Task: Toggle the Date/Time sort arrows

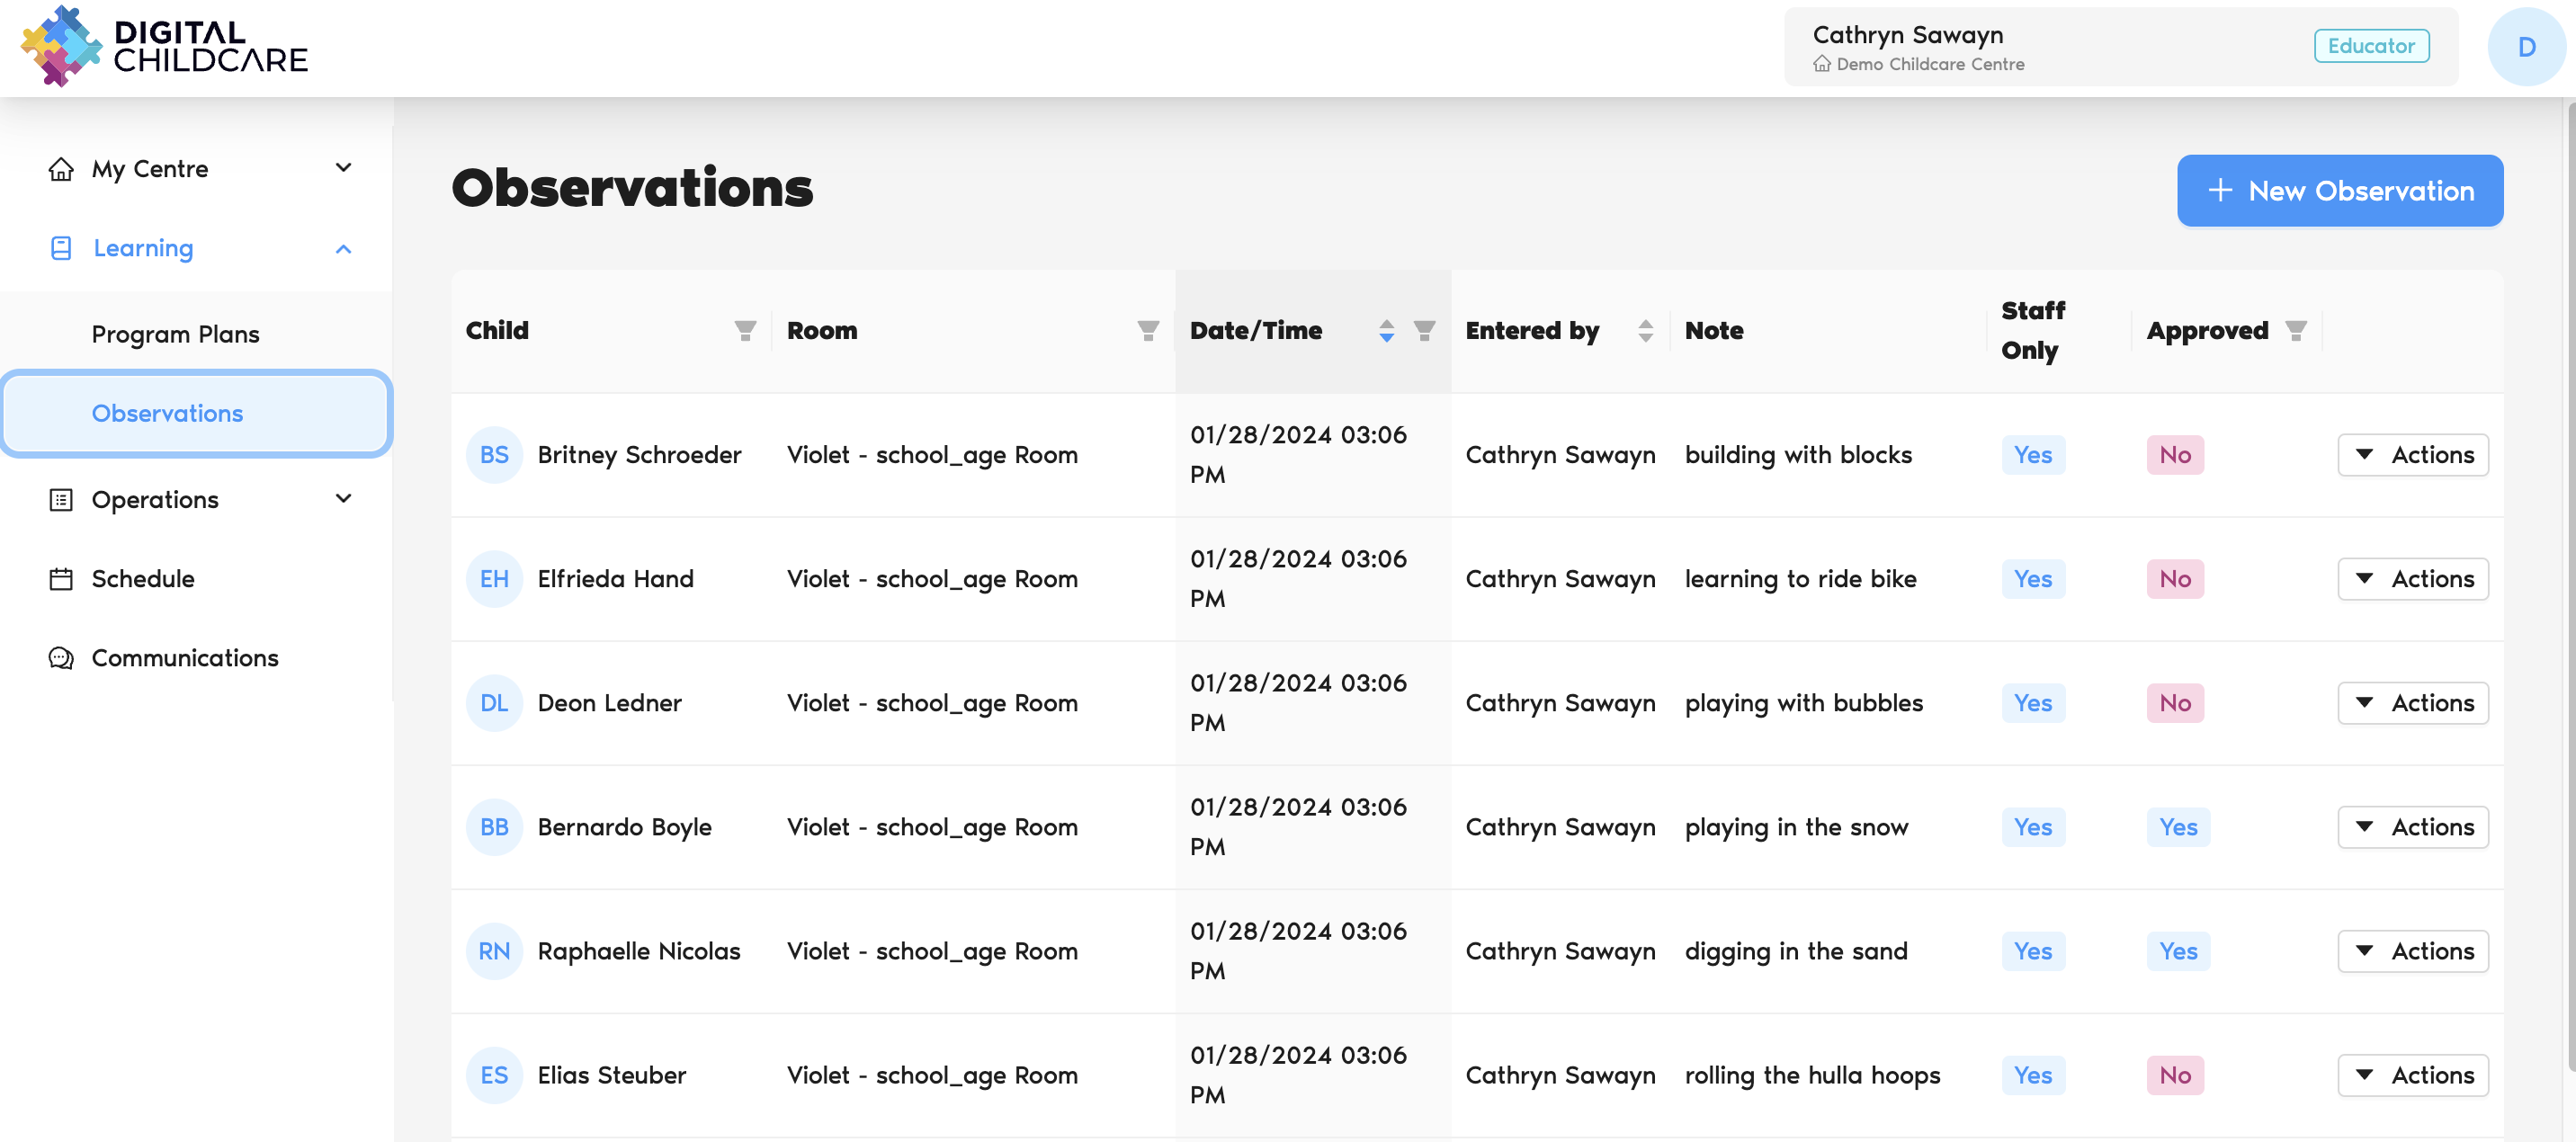Action: click(x=1386, y=331)
